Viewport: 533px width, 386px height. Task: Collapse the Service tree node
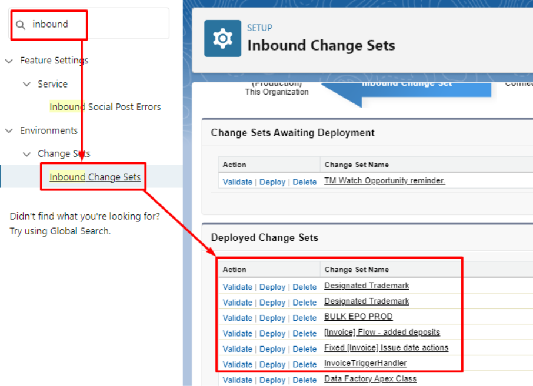tap(26, 84)
